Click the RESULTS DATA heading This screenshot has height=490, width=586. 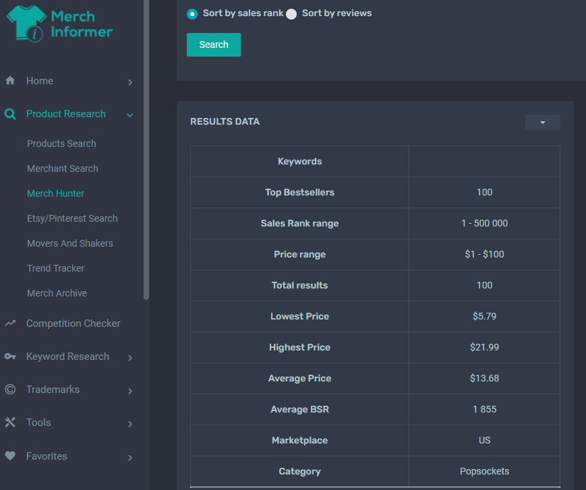tap(225, 122)
